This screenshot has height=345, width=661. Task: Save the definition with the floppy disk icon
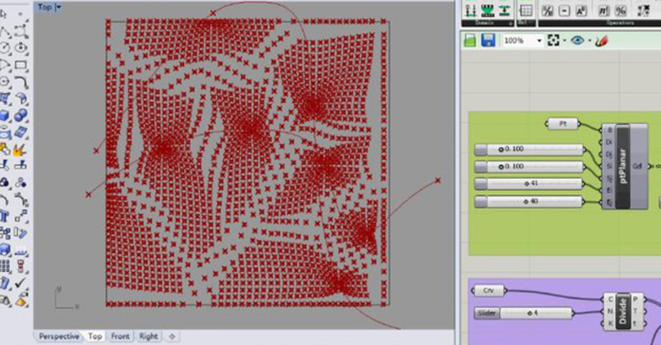[488, 41]
